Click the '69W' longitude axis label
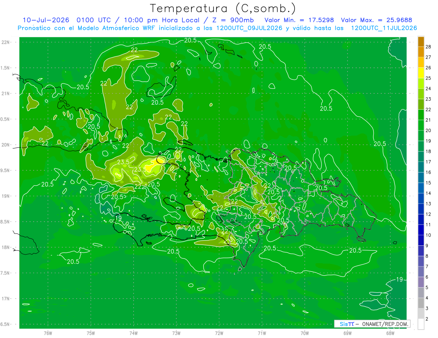Viewport: 438px width, 338px height. tap(347, 333)
